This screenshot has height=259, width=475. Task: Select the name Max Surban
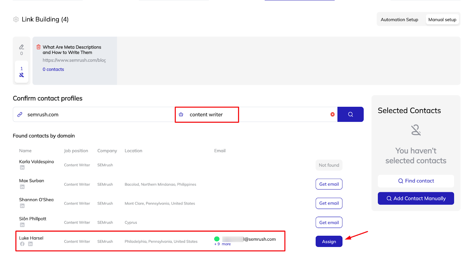(32, 181)
